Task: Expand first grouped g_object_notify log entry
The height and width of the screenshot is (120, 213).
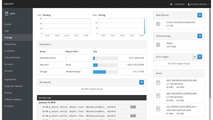Action: (133, 107)
